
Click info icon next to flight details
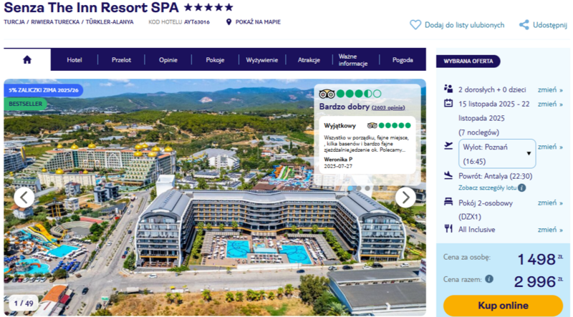(x=522, y=188)
